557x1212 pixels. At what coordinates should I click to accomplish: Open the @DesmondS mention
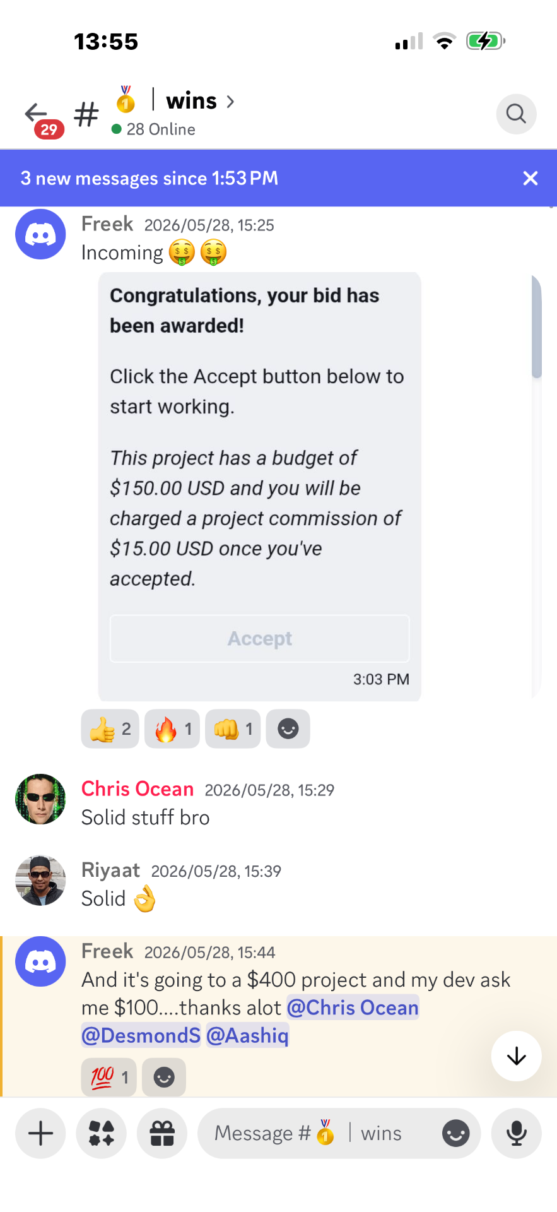click(x=141, y=1035)
